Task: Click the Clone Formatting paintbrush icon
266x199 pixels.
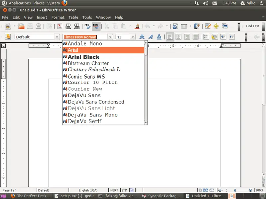Action: point(137,26)
